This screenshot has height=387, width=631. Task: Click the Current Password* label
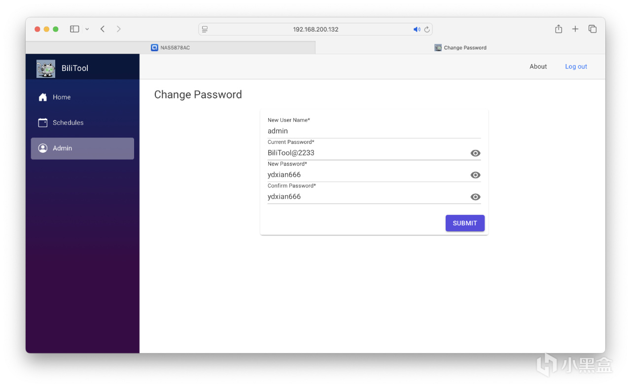(x=291, y=142)
